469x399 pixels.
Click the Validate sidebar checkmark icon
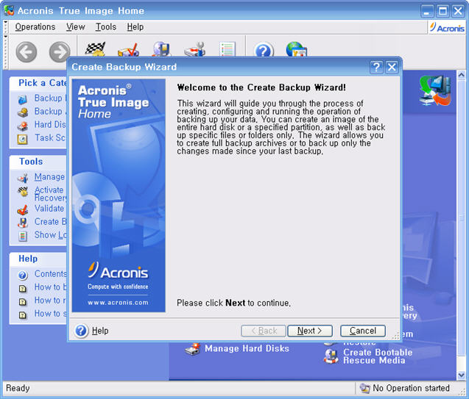pos(23,210)
